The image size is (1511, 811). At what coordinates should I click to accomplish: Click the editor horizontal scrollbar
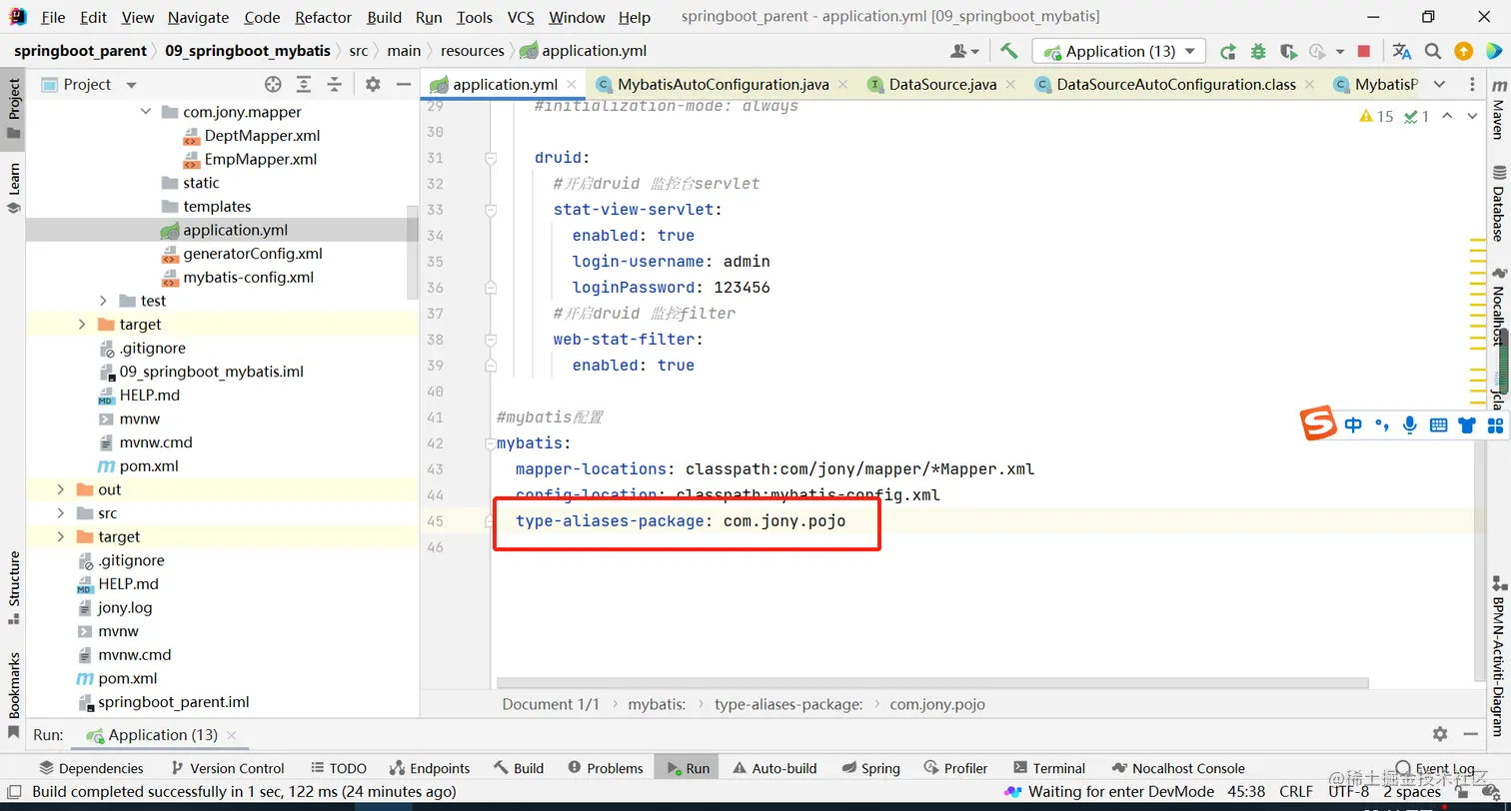pyautogui.click(x=933, y=683)
